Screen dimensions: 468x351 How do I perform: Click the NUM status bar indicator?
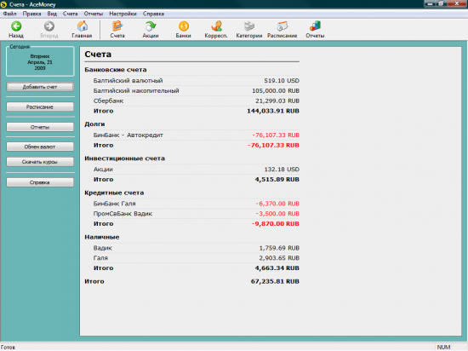(443, 347)
